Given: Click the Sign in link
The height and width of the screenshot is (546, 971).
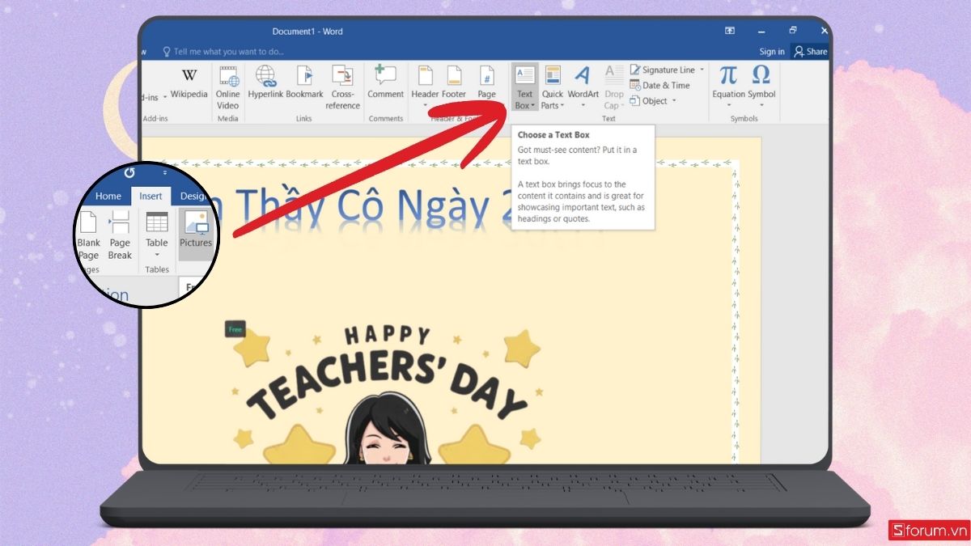Looking at the screenshot, I should click(x=771, y=50).
